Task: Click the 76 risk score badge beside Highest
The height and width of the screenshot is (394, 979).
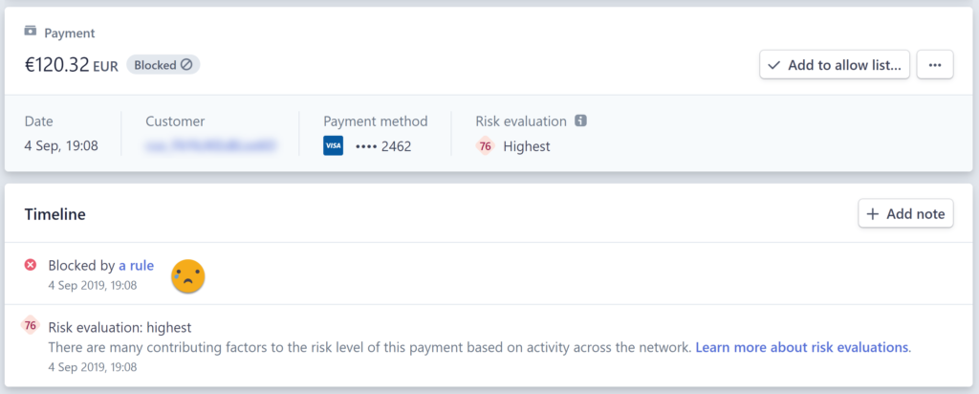Action: click(485, 146)
